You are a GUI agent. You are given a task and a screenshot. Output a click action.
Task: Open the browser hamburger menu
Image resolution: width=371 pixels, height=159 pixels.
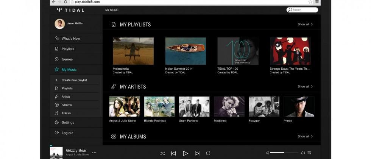pyautogui.click(x=317, y=2)
